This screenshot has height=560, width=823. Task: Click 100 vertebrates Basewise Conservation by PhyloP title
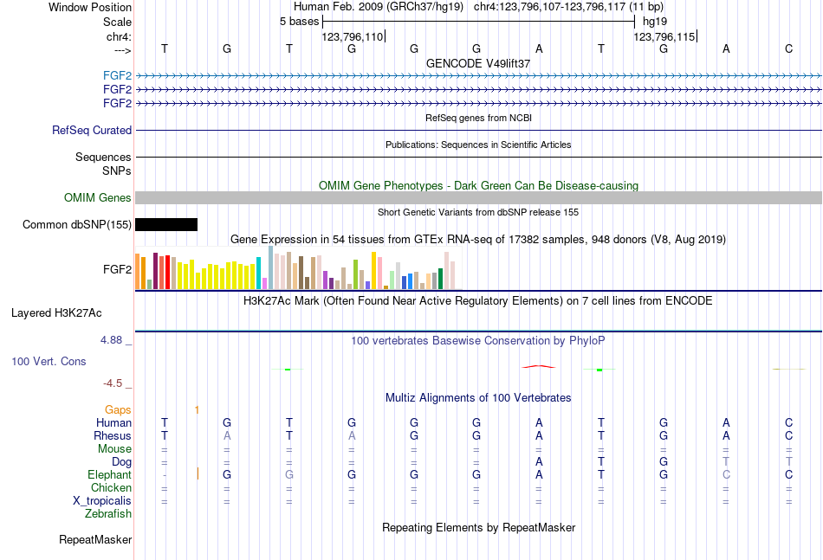pos(478,341)
